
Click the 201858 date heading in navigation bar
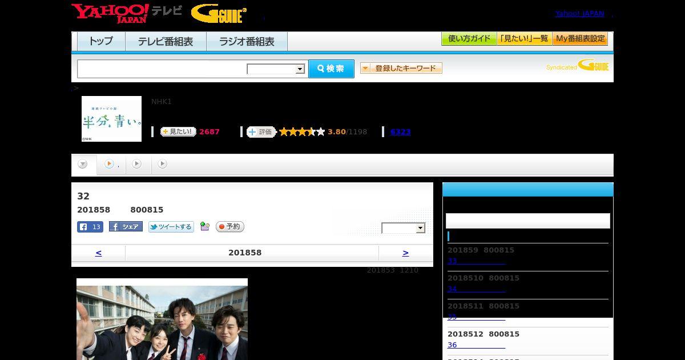coord(245,253)
